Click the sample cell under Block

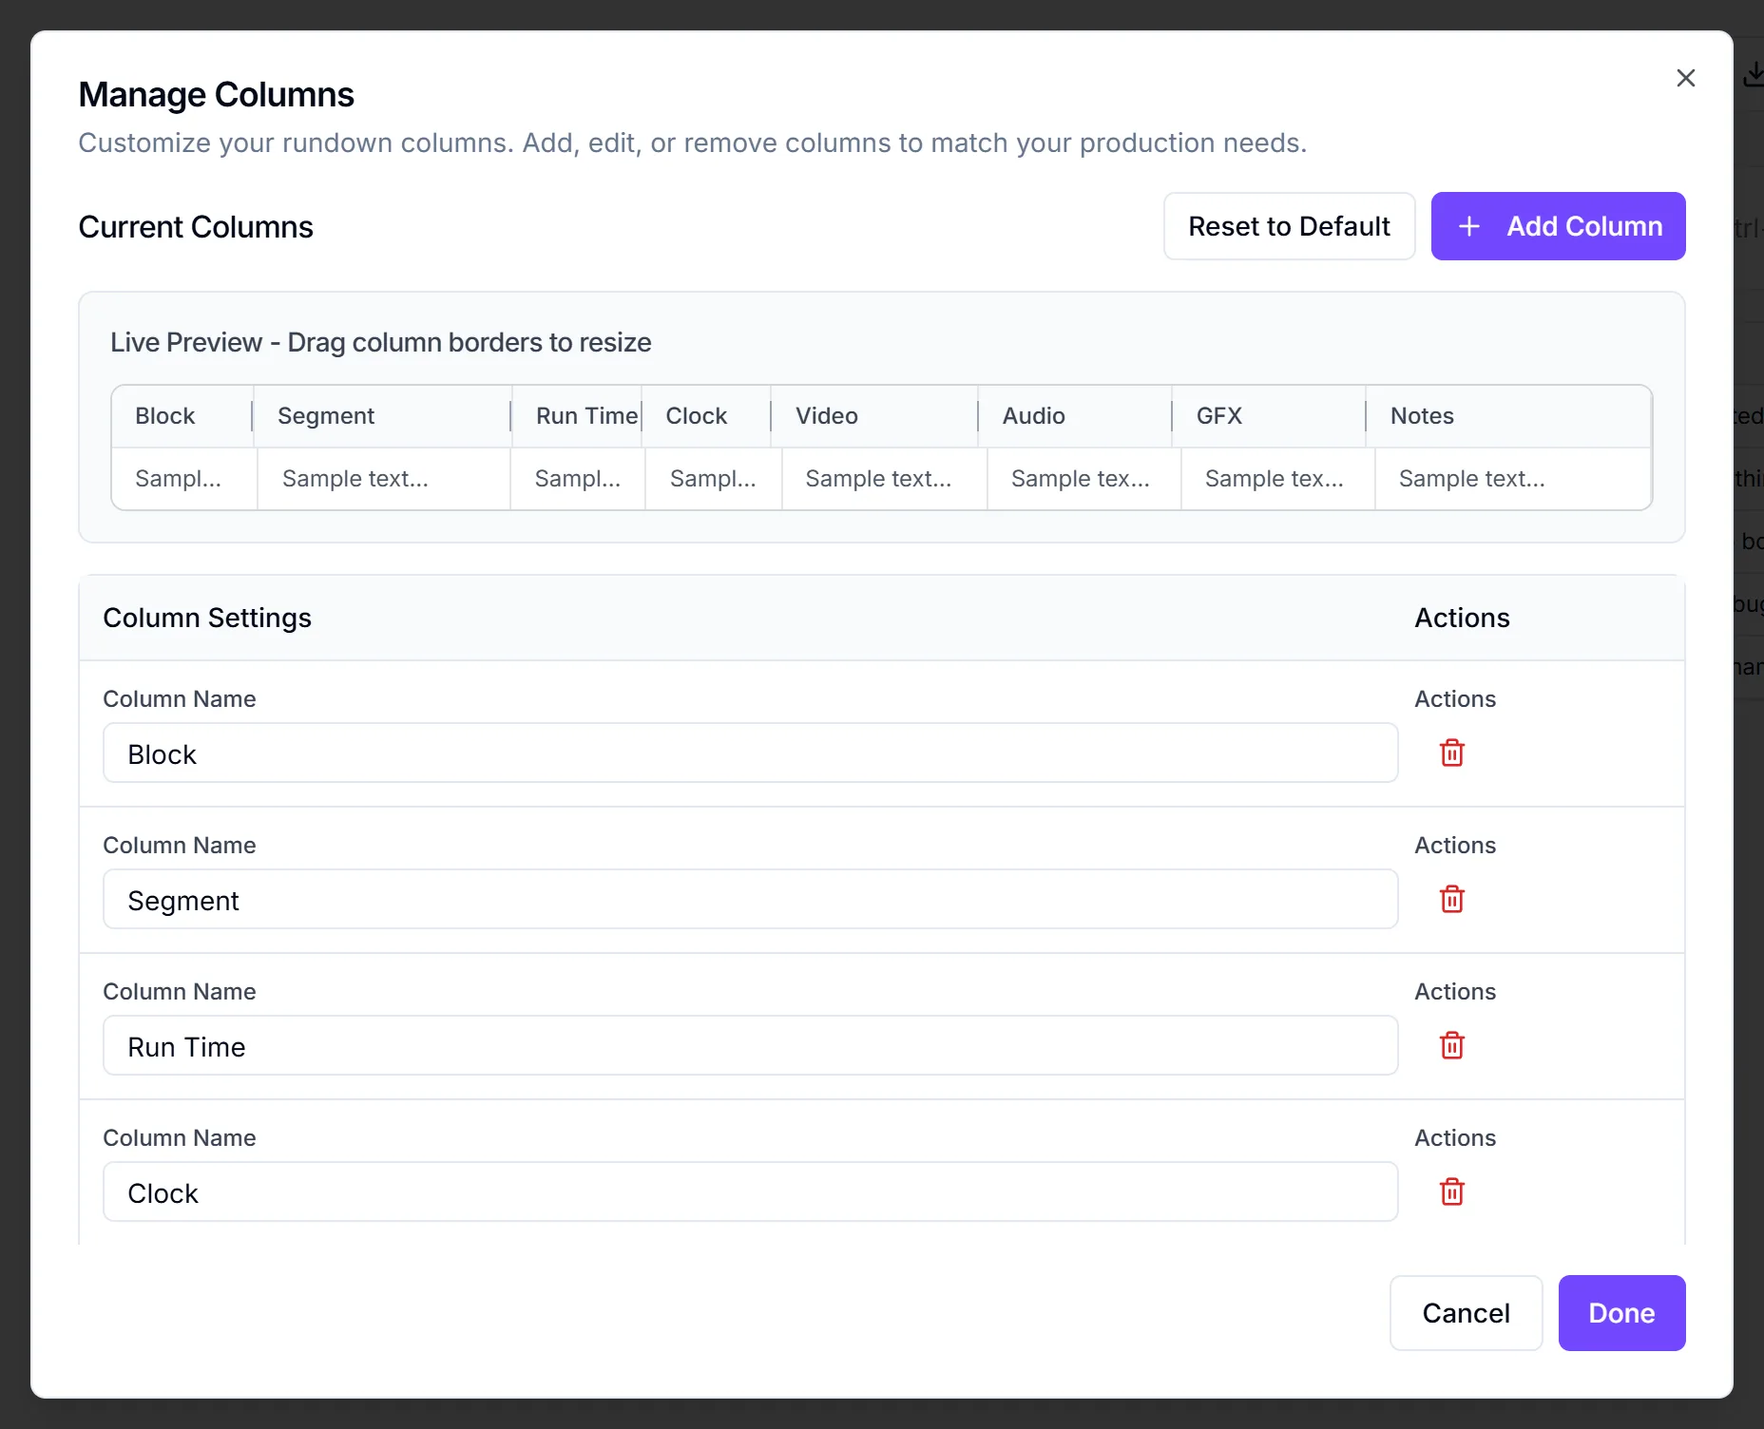pyautogui.click(x=184, y=479)
